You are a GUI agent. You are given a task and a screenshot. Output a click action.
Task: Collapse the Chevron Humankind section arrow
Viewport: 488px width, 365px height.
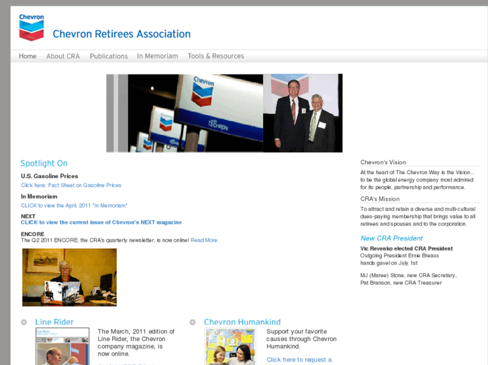[193, 322]
